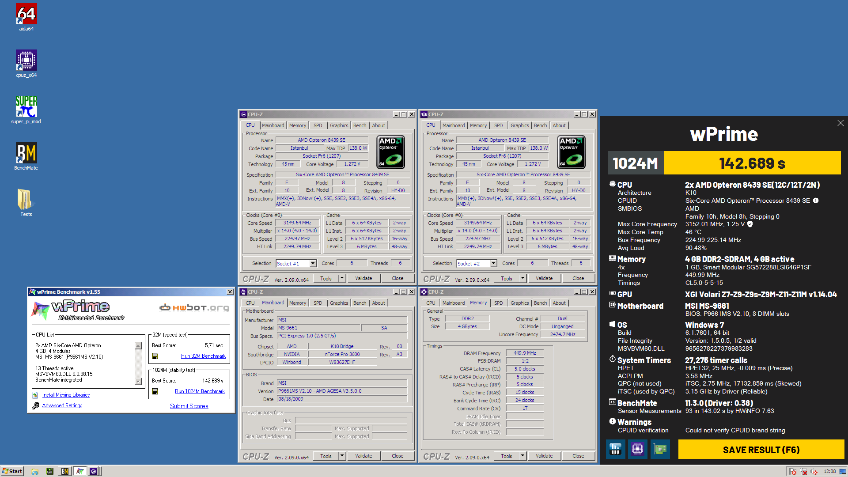Expand Tools arrow in the Memory CPU-Z window
The image size is (848, 477).
coord(522,456)
